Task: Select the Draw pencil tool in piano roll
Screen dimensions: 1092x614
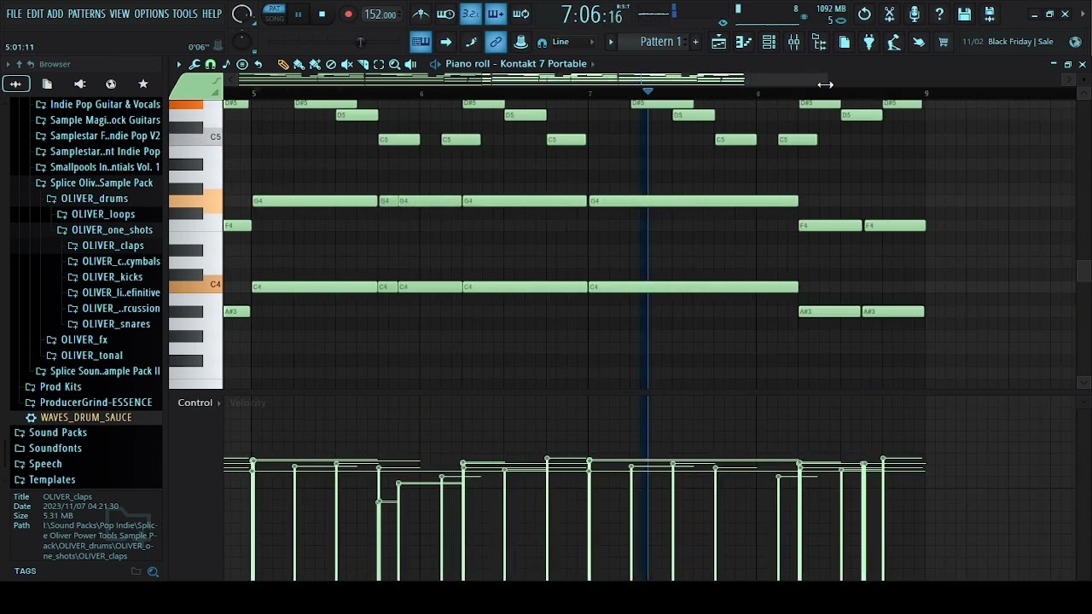Action: [x=283, y=65]
